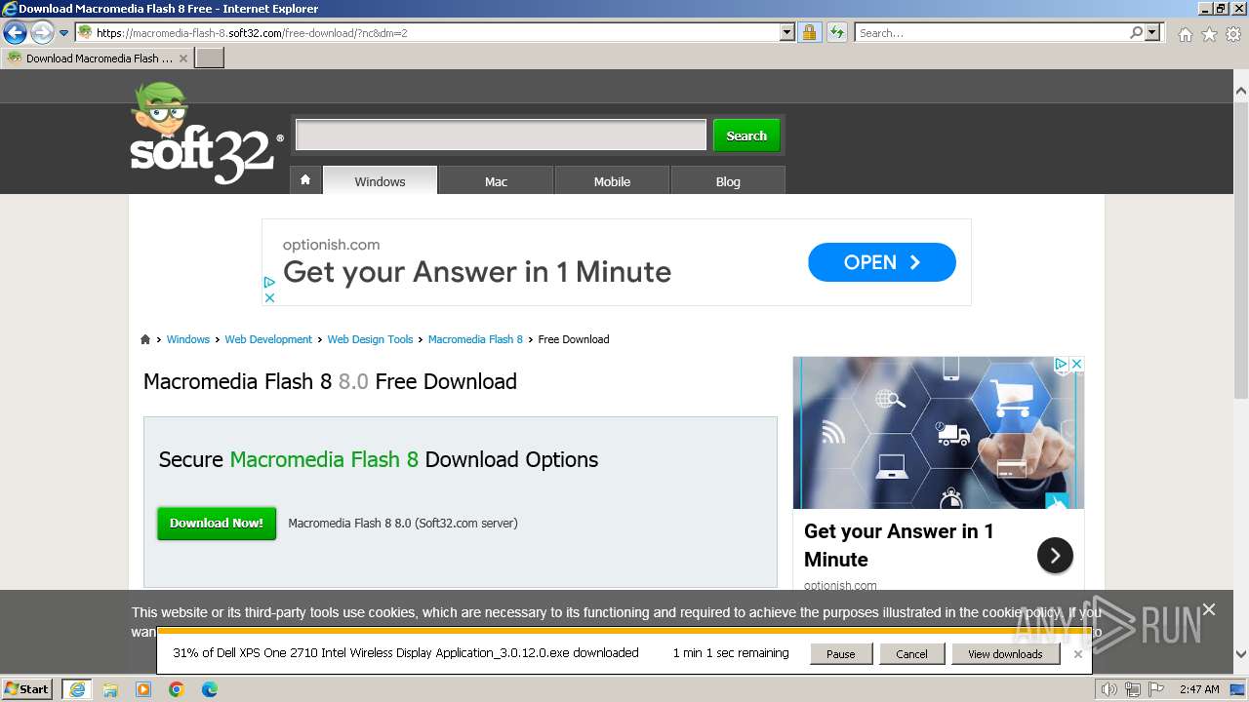Expand the address bar autocomplete dropdown
Screen dimensions: 1249x702
coord(787,32)
